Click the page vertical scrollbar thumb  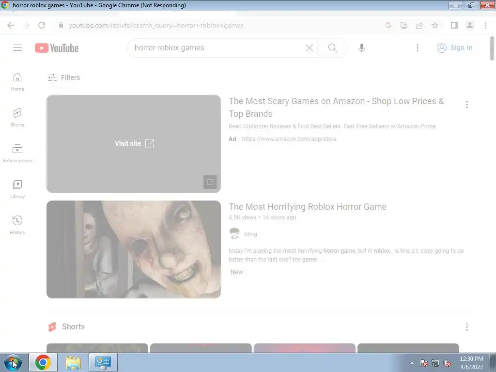[x=492, y=48]
